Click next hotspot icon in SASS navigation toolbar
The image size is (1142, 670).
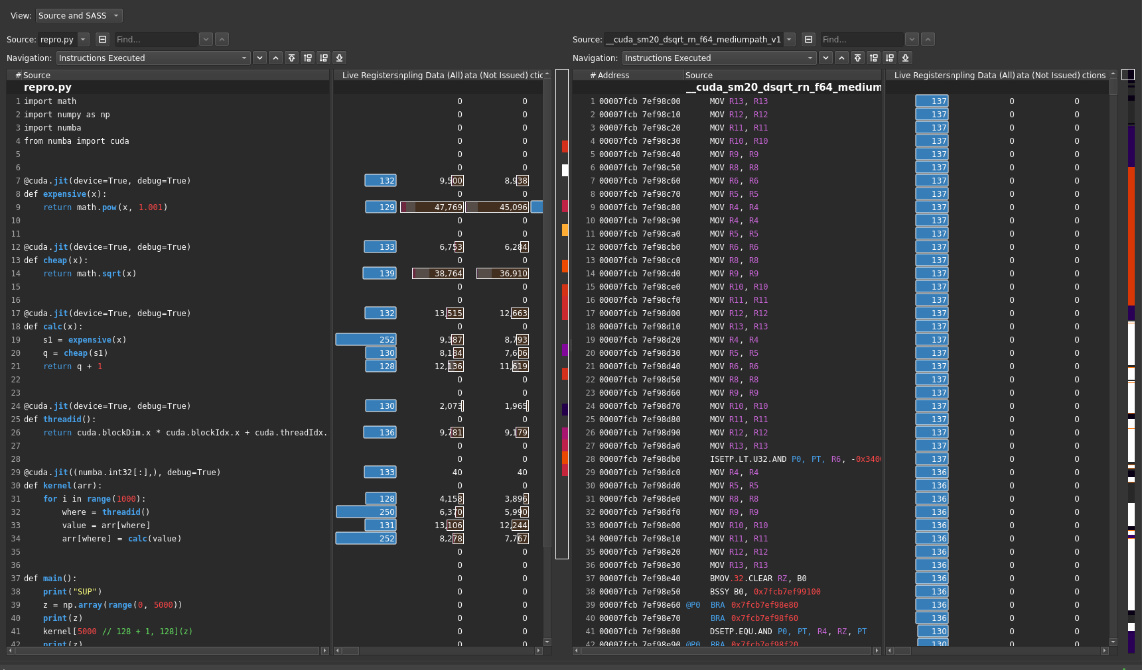(889, 58)
